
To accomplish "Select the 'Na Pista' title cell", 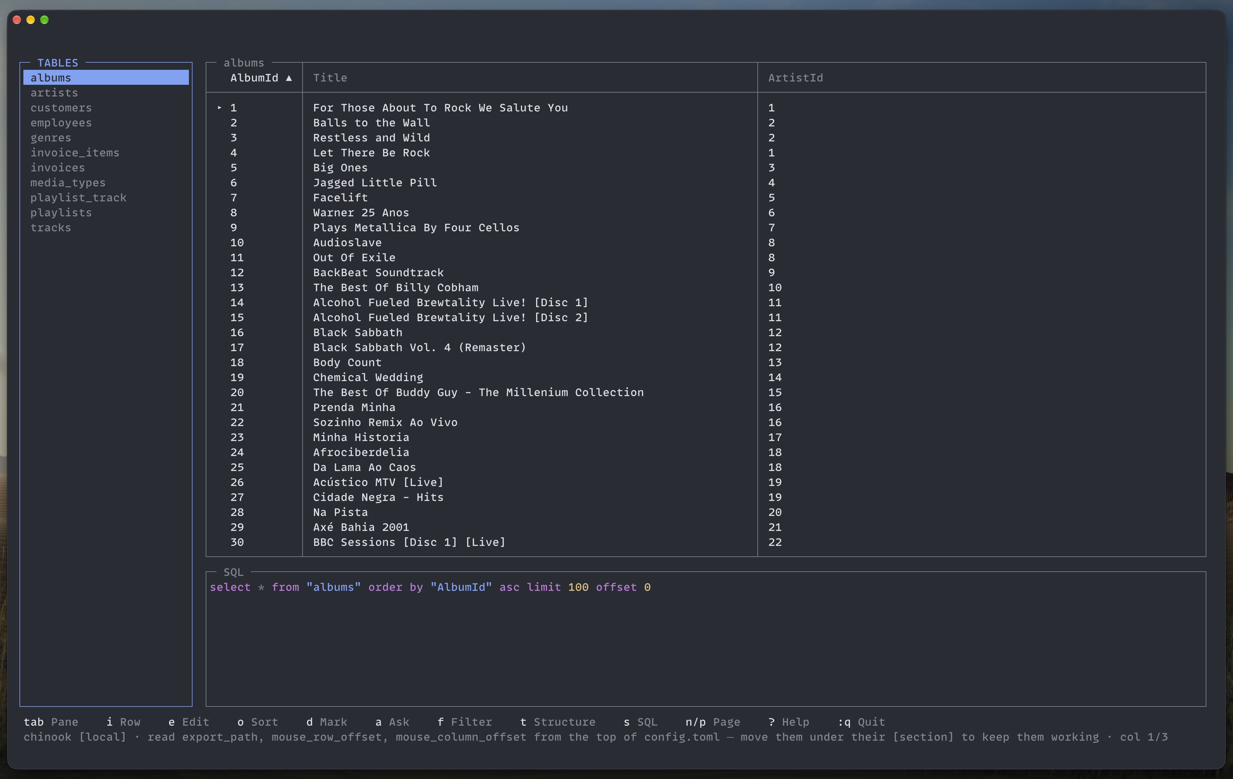I will point(340,512).
